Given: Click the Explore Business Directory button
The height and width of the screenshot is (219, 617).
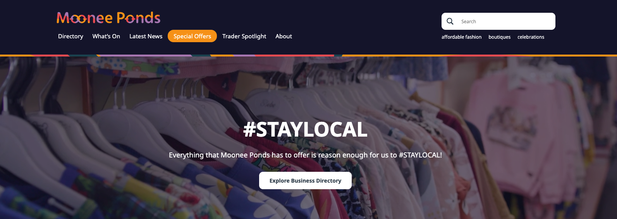Looking at the screenshot, I should tap(305, 181).
